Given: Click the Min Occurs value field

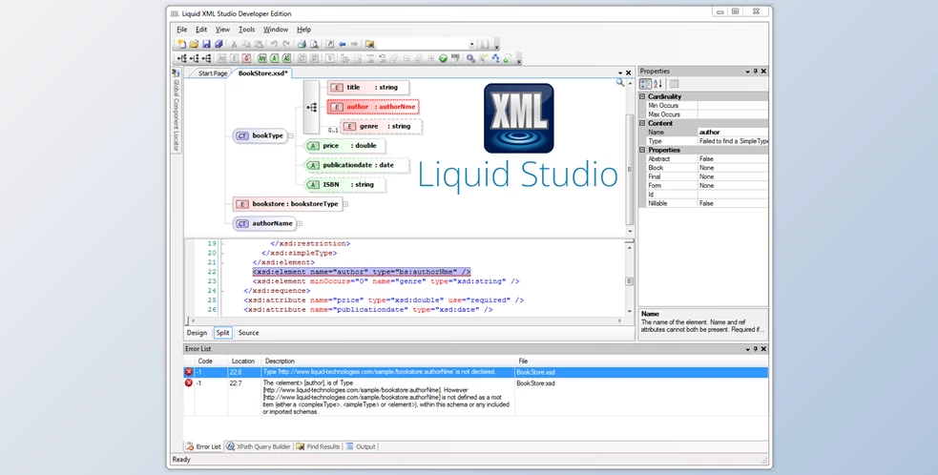Looking at the screenshot, I should (x=733, y=105).
